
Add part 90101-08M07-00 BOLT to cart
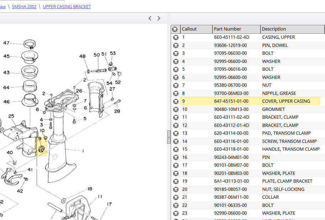point(176,165)
